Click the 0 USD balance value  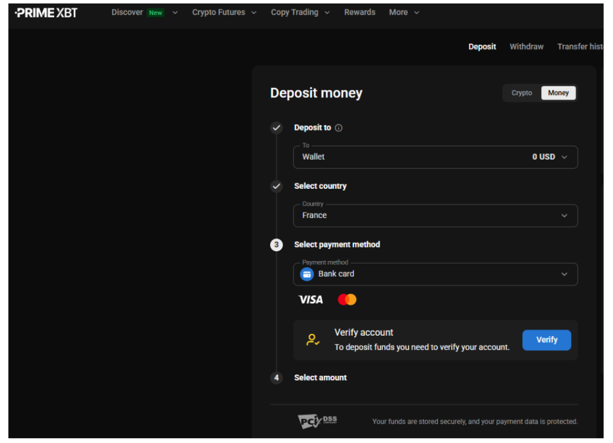tap(544, 157)
